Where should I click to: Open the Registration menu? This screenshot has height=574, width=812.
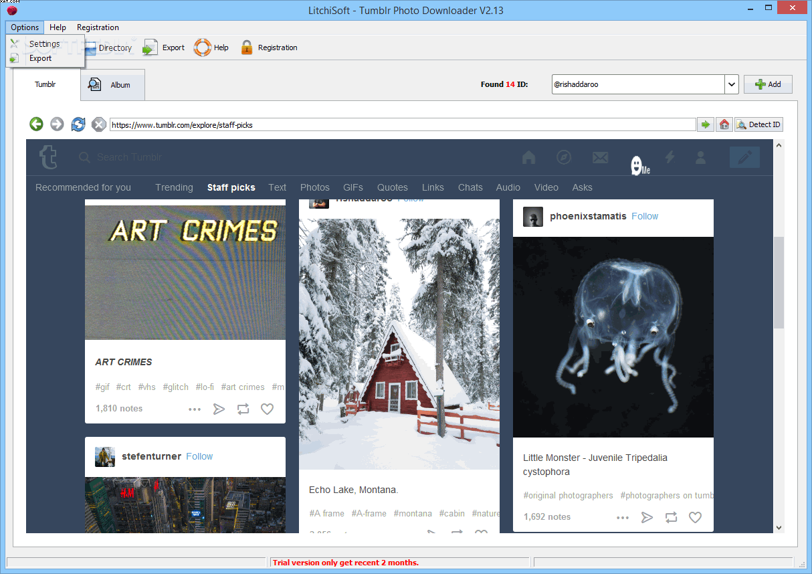point(98,27)
